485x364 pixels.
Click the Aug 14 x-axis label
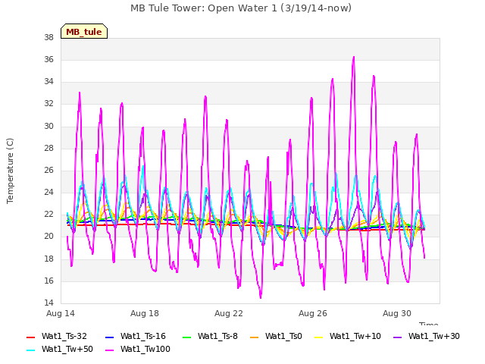tap(61, 313)
